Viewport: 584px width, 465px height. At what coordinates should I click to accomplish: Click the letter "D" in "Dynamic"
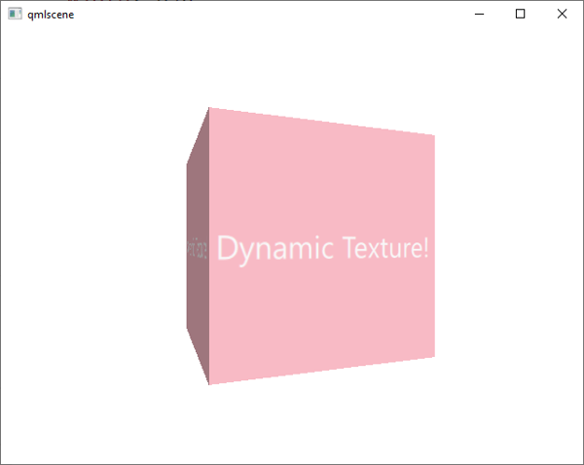click(227, 248)
